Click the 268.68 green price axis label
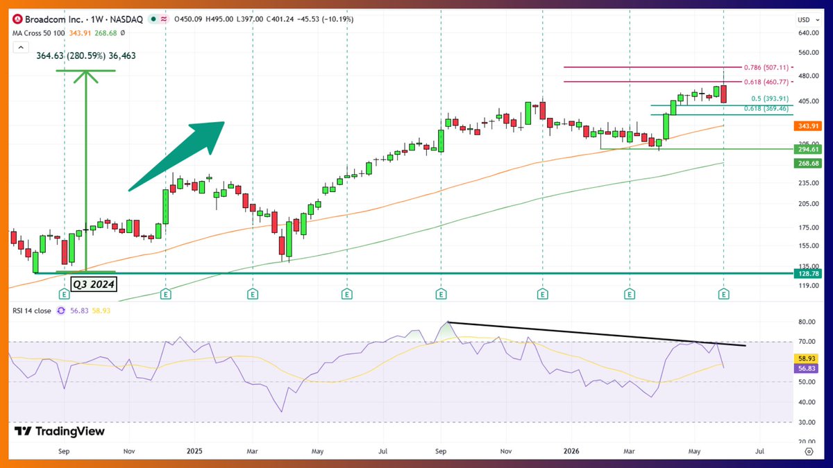This screenshot has height=468, width=833. (809, 162)
